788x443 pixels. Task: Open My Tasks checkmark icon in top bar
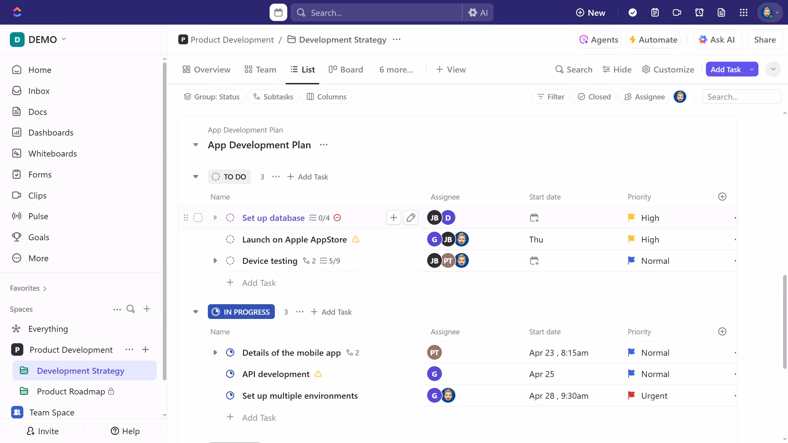632,12
